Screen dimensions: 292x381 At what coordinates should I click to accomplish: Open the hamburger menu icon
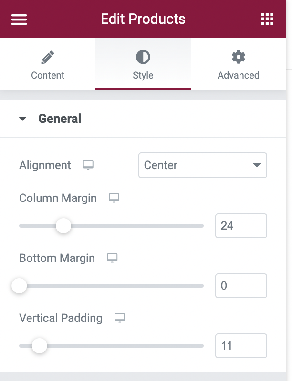(x=19, y=19)
